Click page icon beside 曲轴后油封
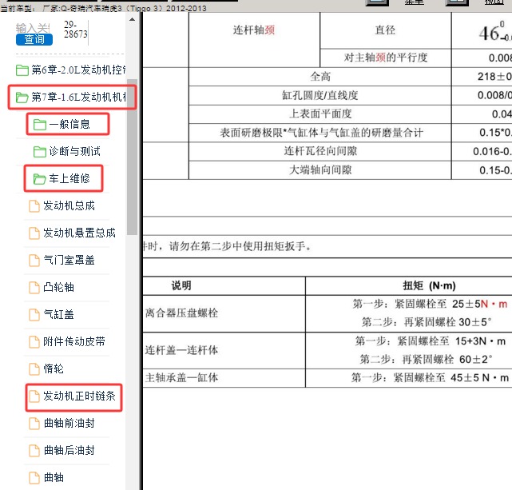The height and width of the screenshot is (490, 512). [34, 451]
